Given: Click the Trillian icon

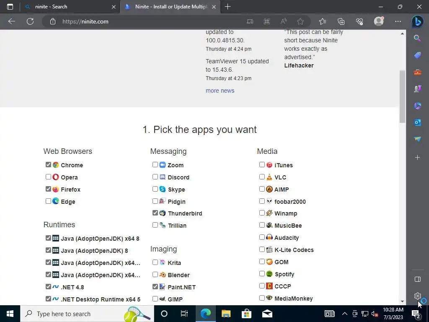Looking at the screenshot, I should pyautogui.click(x=163, y=225).
